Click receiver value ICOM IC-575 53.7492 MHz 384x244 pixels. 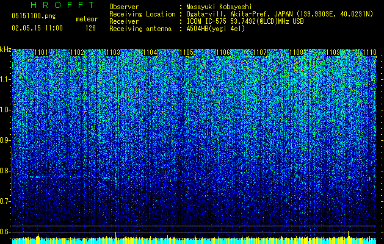coord(245,21)
